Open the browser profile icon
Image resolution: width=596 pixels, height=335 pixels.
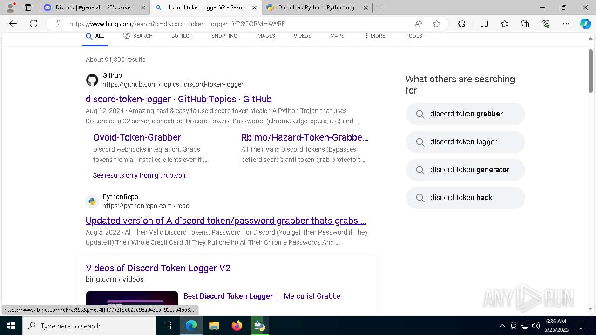point(10,7)
